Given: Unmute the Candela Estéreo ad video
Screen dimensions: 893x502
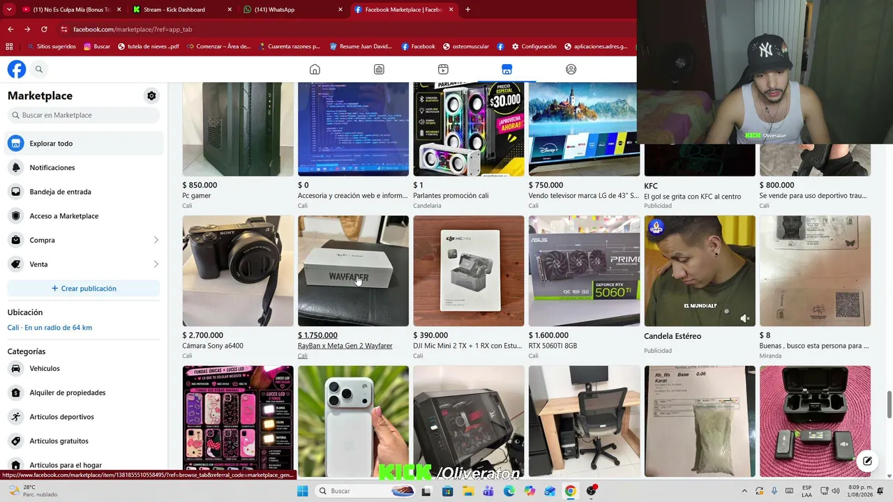Looking at the screenshot, I should 744,319.
